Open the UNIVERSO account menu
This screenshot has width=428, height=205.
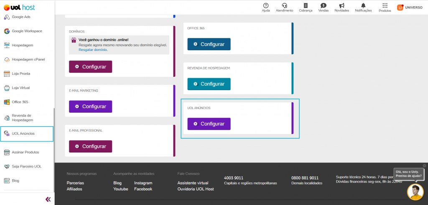[x=410, y=8]
